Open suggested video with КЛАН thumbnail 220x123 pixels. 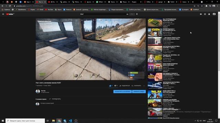pos(155,67)
